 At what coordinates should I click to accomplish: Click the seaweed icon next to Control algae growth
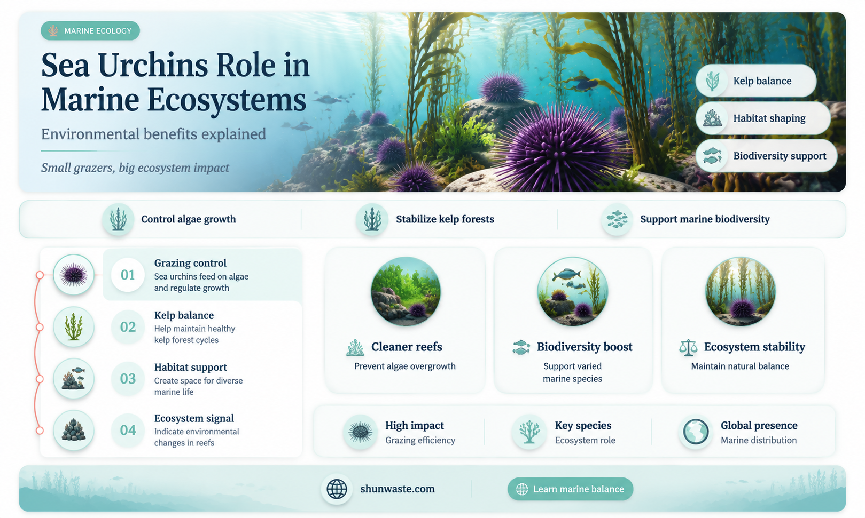[x=118, y=219]
